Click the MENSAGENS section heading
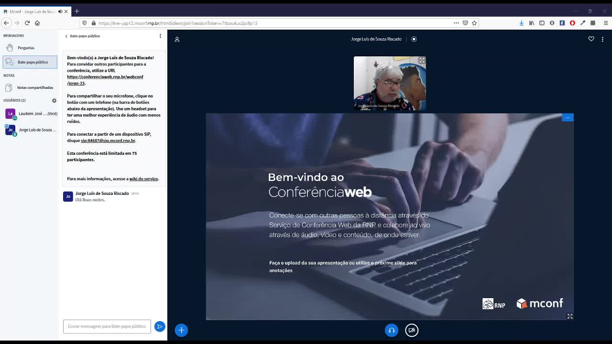The width and height of the screenshot is (612, 344). (x=13, y=36)
